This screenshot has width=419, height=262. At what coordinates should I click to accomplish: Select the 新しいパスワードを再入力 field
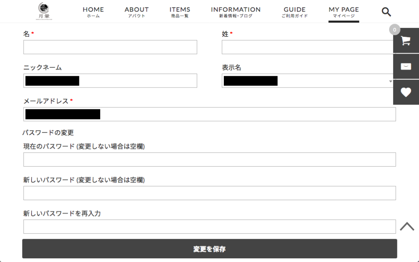point(209,227)
